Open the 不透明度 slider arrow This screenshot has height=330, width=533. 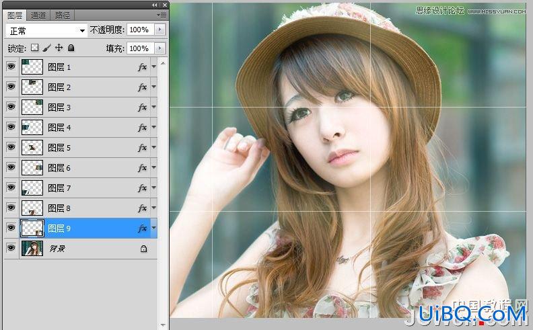[159, 30]
